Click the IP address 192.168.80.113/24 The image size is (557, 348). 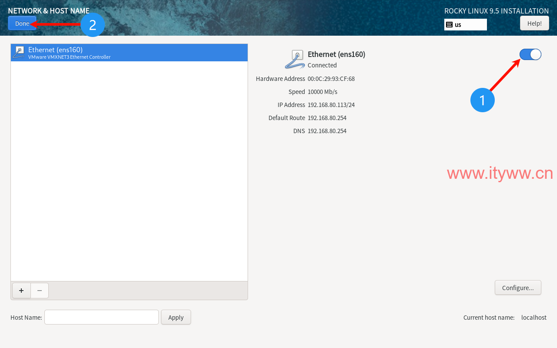click(x=331, y=105)
